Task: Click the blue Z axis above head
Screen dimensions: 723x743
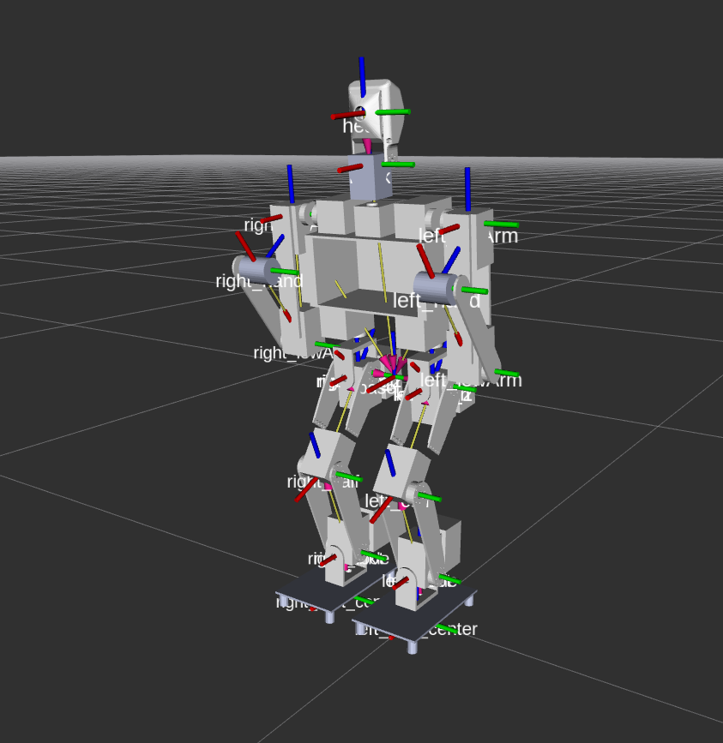Action: [x=362, y=77]
